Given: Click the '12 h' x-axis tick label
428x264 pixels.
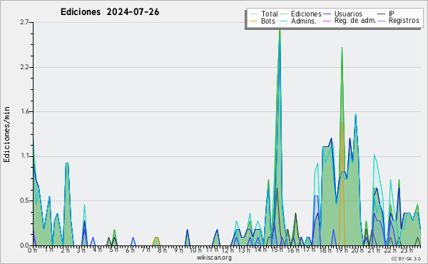Looking at the screenshot, I should point(228,250).
